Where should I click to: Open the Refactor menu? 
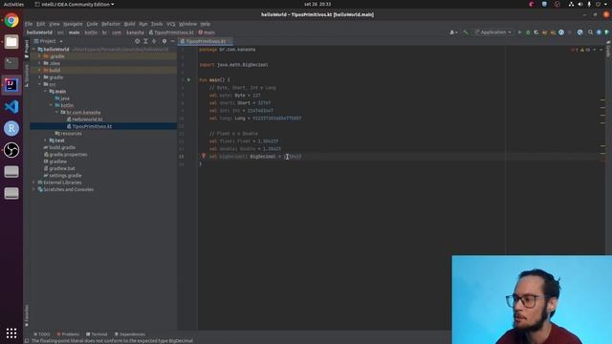tap(111, 24)
